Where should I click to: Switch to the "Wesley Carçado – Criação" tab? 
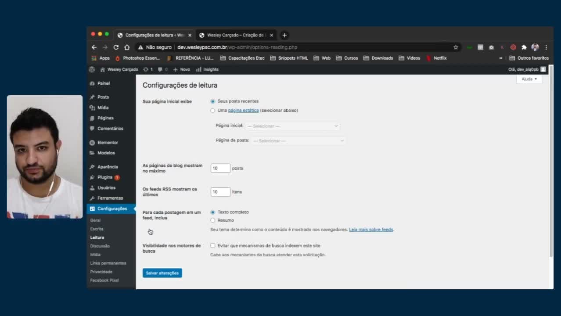click(x=235, y=35)
